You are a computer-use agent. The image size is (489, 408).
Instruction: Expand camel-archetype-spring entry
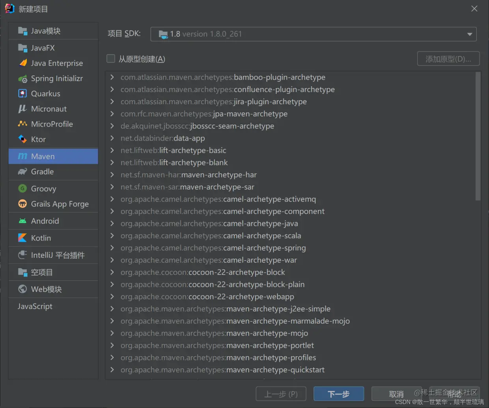tap(112, 248)
